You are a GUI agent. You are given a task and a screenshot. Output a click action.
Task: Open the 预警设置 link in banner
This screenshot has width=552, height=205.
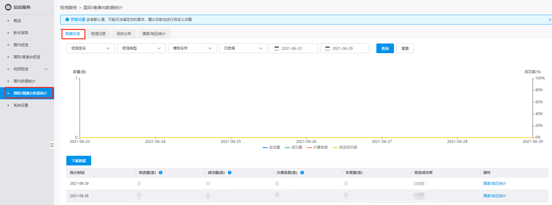pyautogui.click(x=78, y=20)
